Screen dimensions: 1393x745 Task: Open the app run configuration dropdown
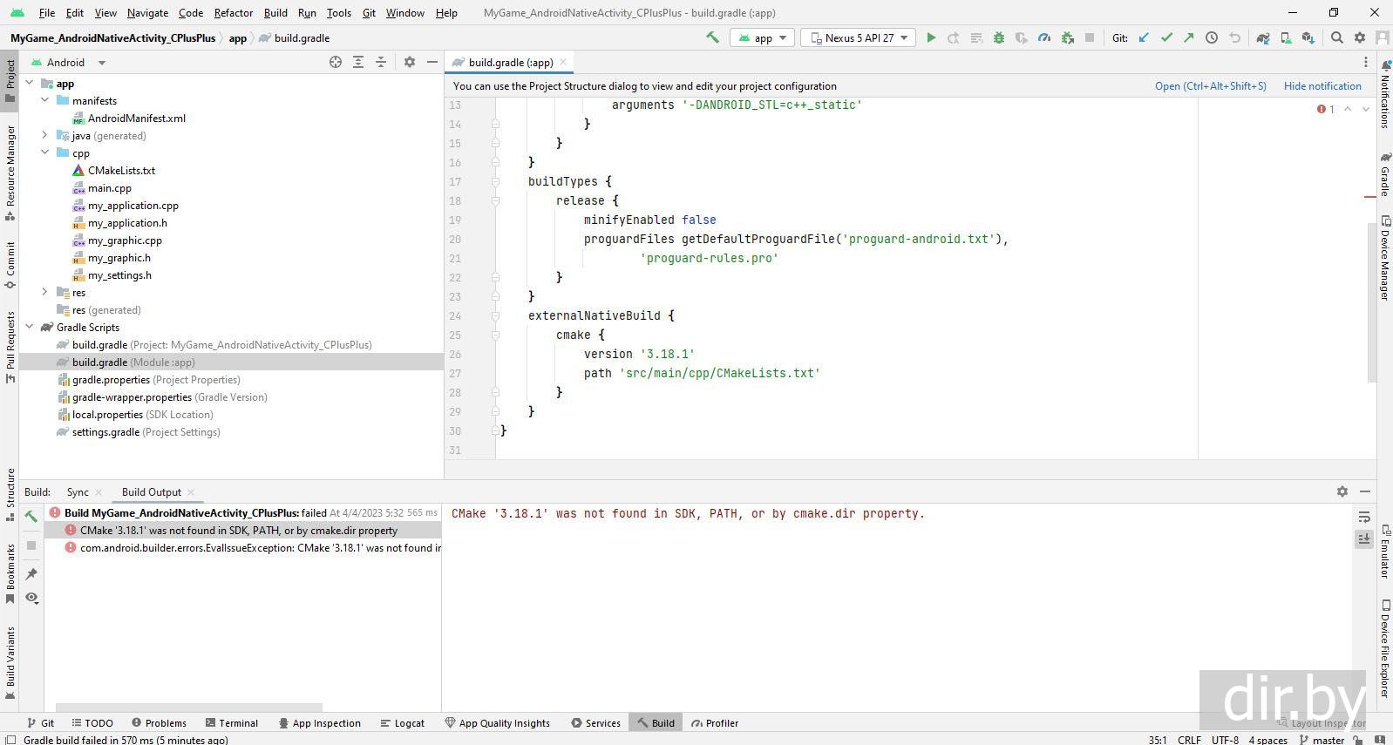point(763,38)
